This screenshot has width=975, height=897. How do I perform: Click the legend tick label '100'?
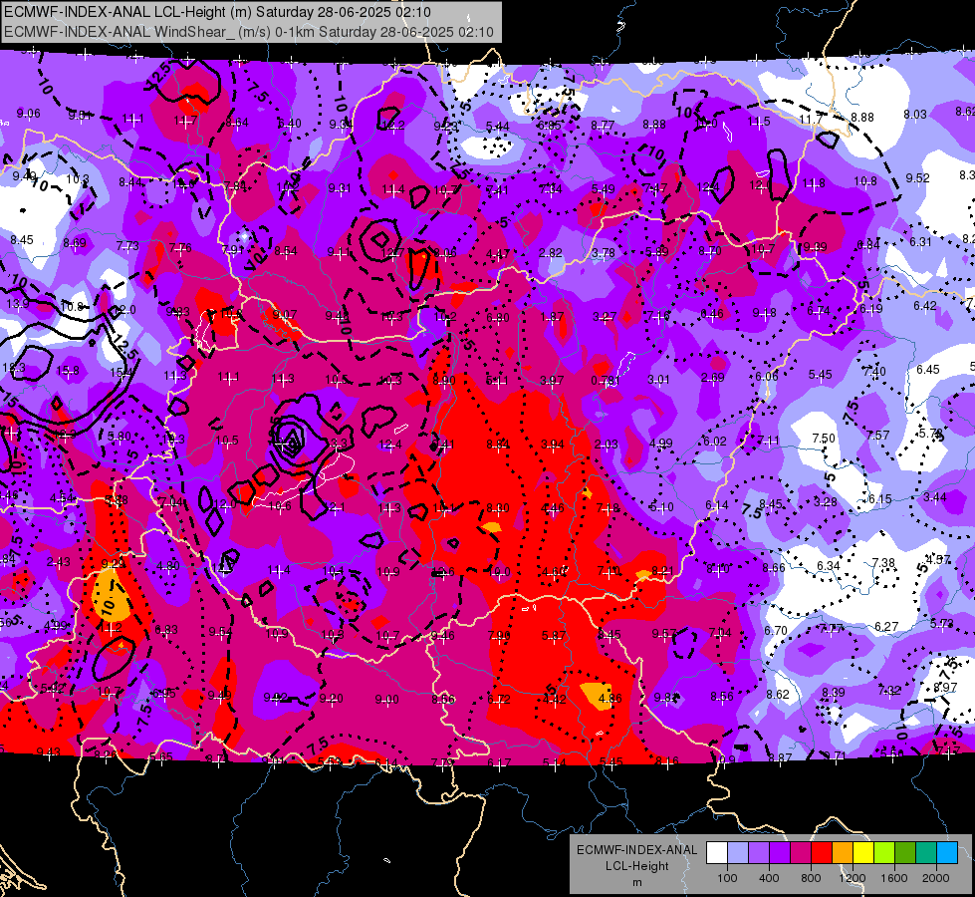[x=727, y=878]
